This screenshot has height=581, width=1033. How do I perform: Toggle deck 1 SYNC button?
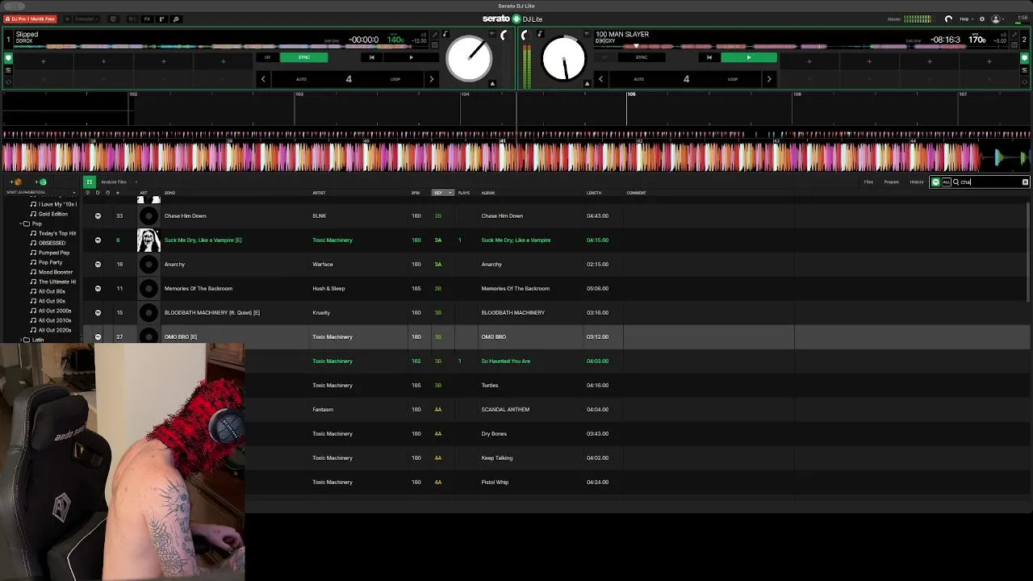point(303,57)
